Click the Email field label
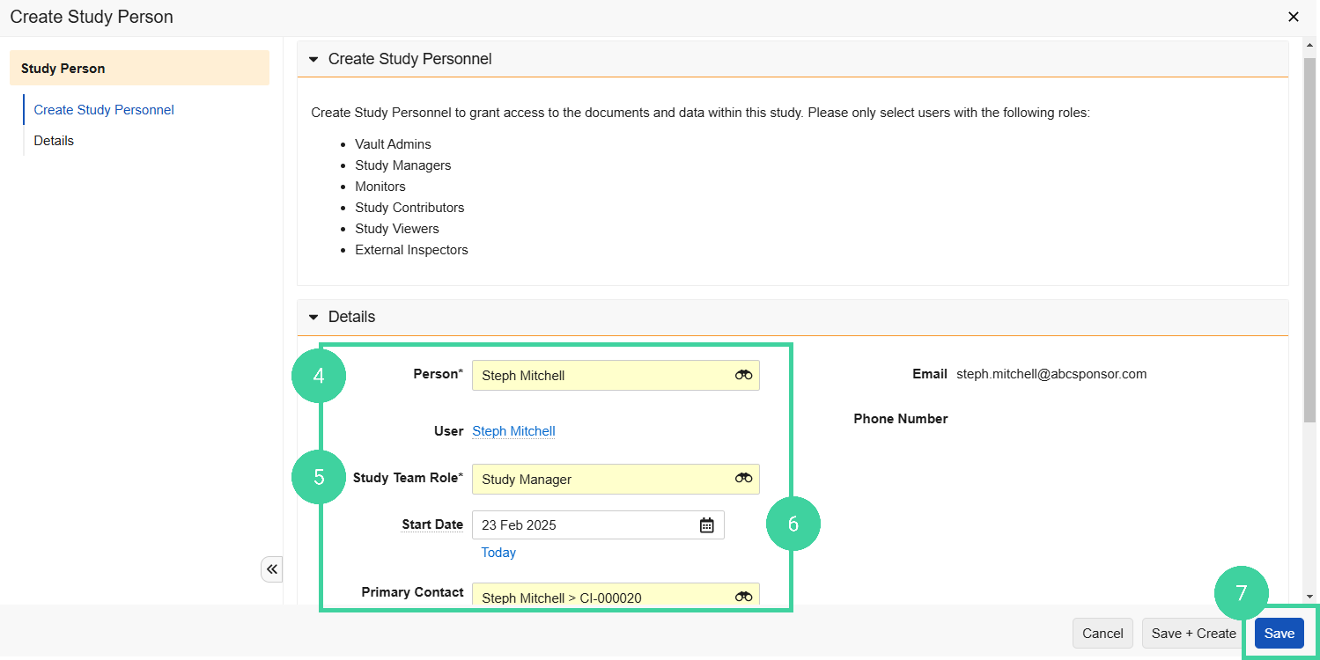The image size is (1320, 660). [930, 374]
